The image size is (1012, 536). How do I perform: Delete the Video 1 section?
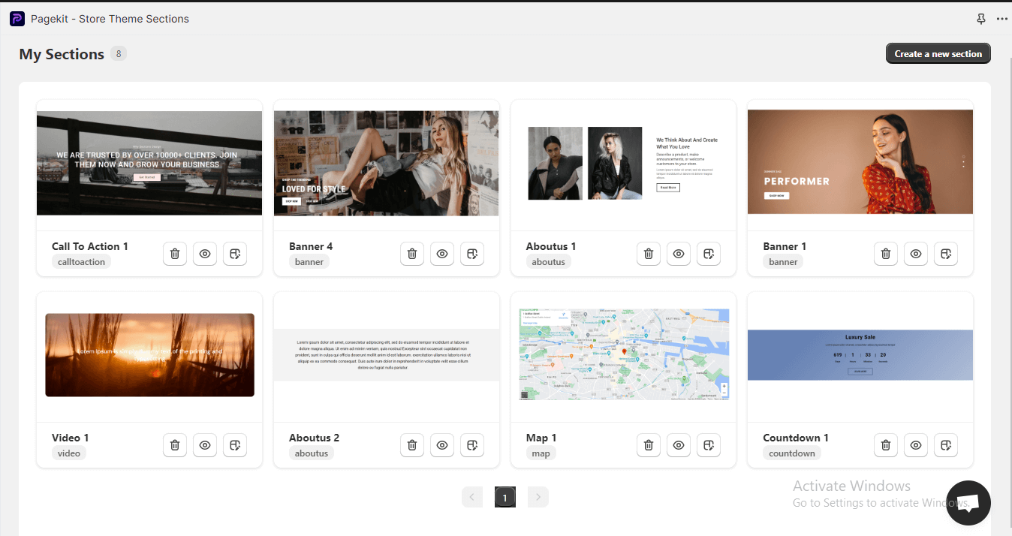[x=175, y=445]
